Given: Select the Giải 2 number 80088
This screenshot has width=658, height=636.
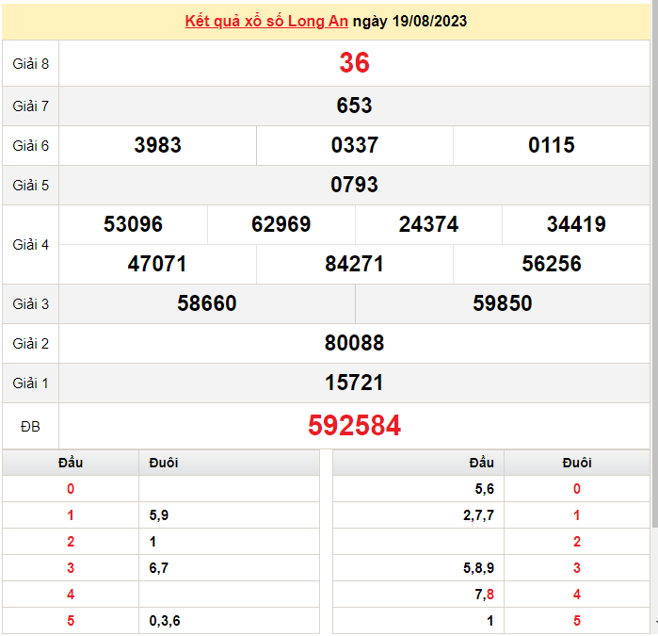Looking at the screenshot, I should [x=354, y=343].
